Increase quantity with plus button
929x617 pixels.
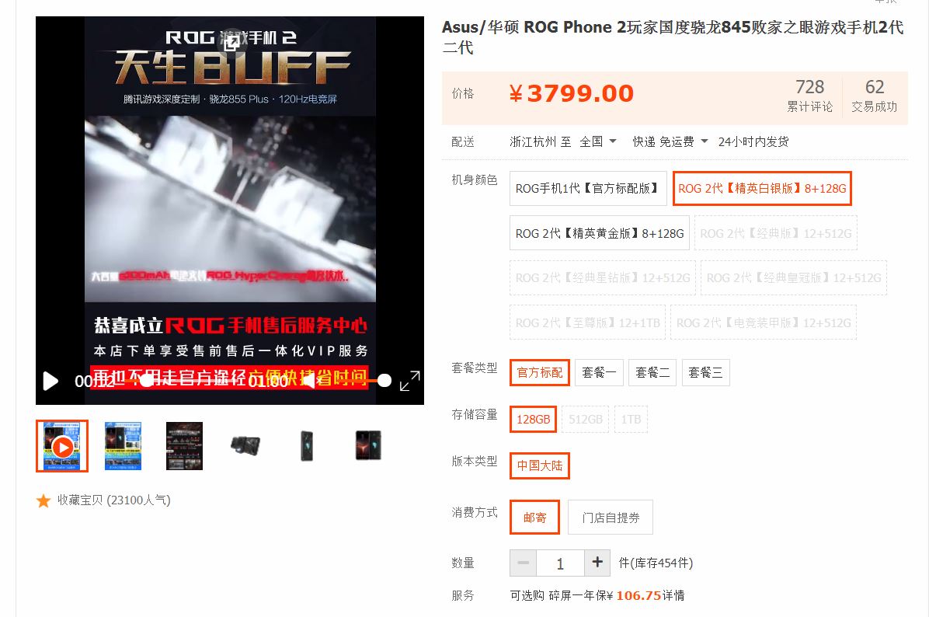(x=597, y=563)
